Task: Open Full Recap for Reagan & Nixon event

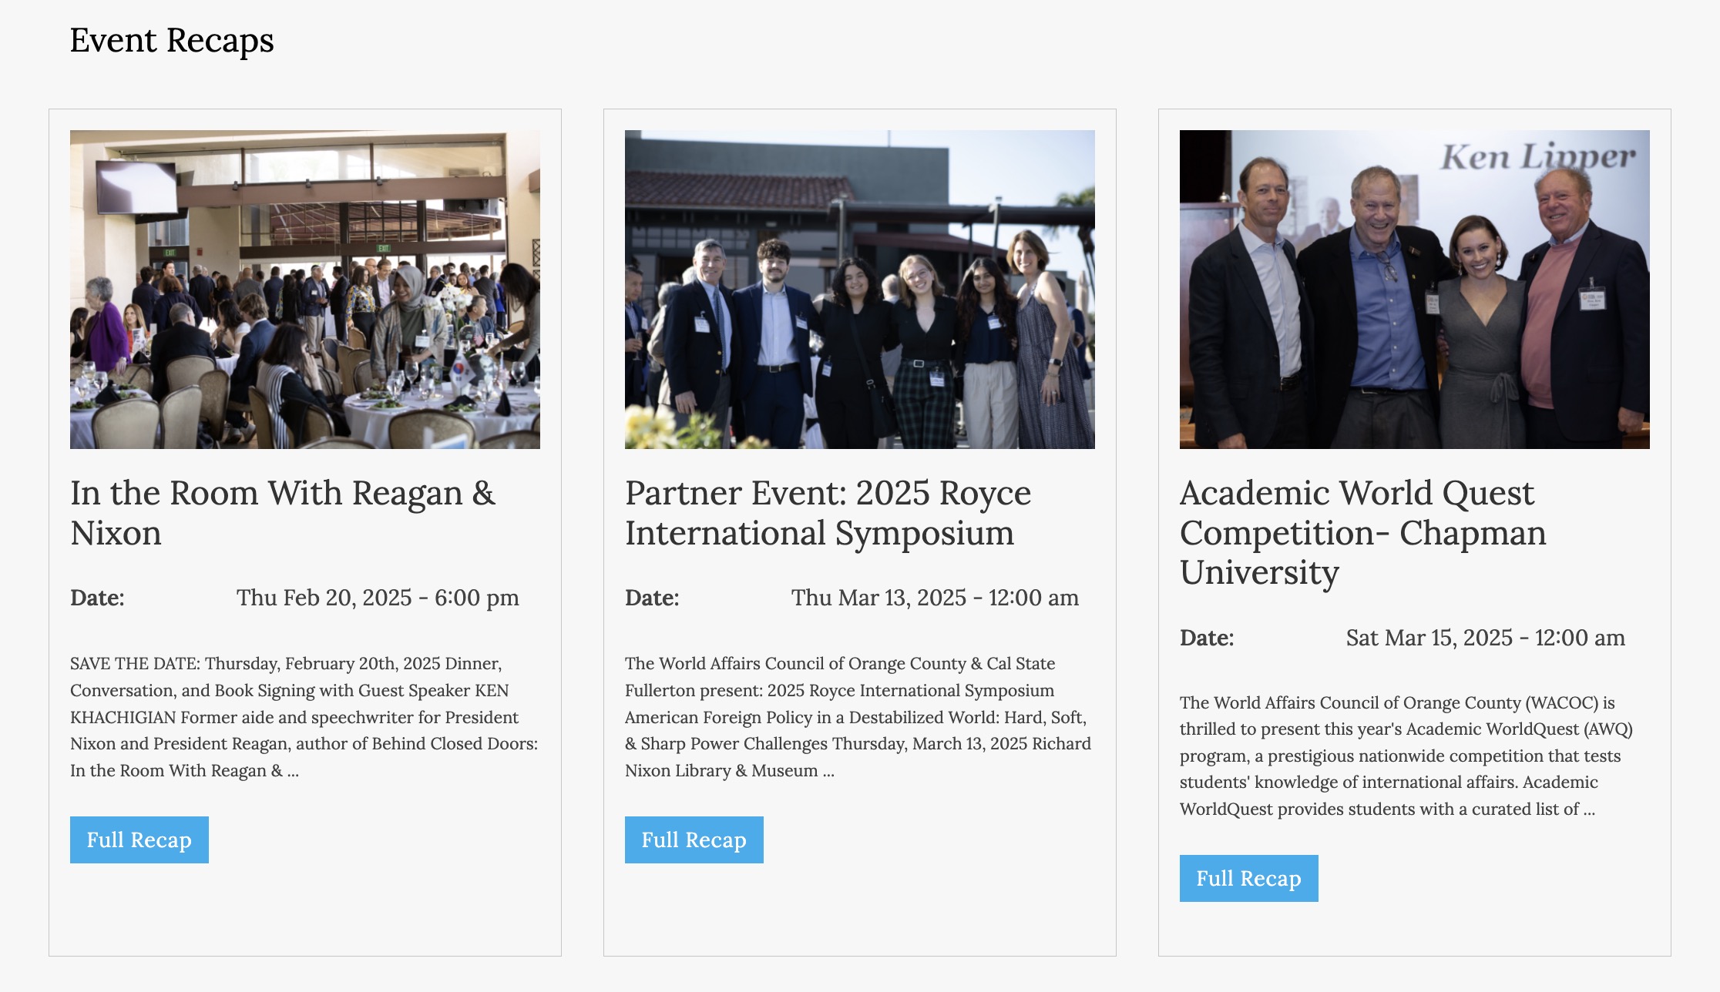Action: 139,840
